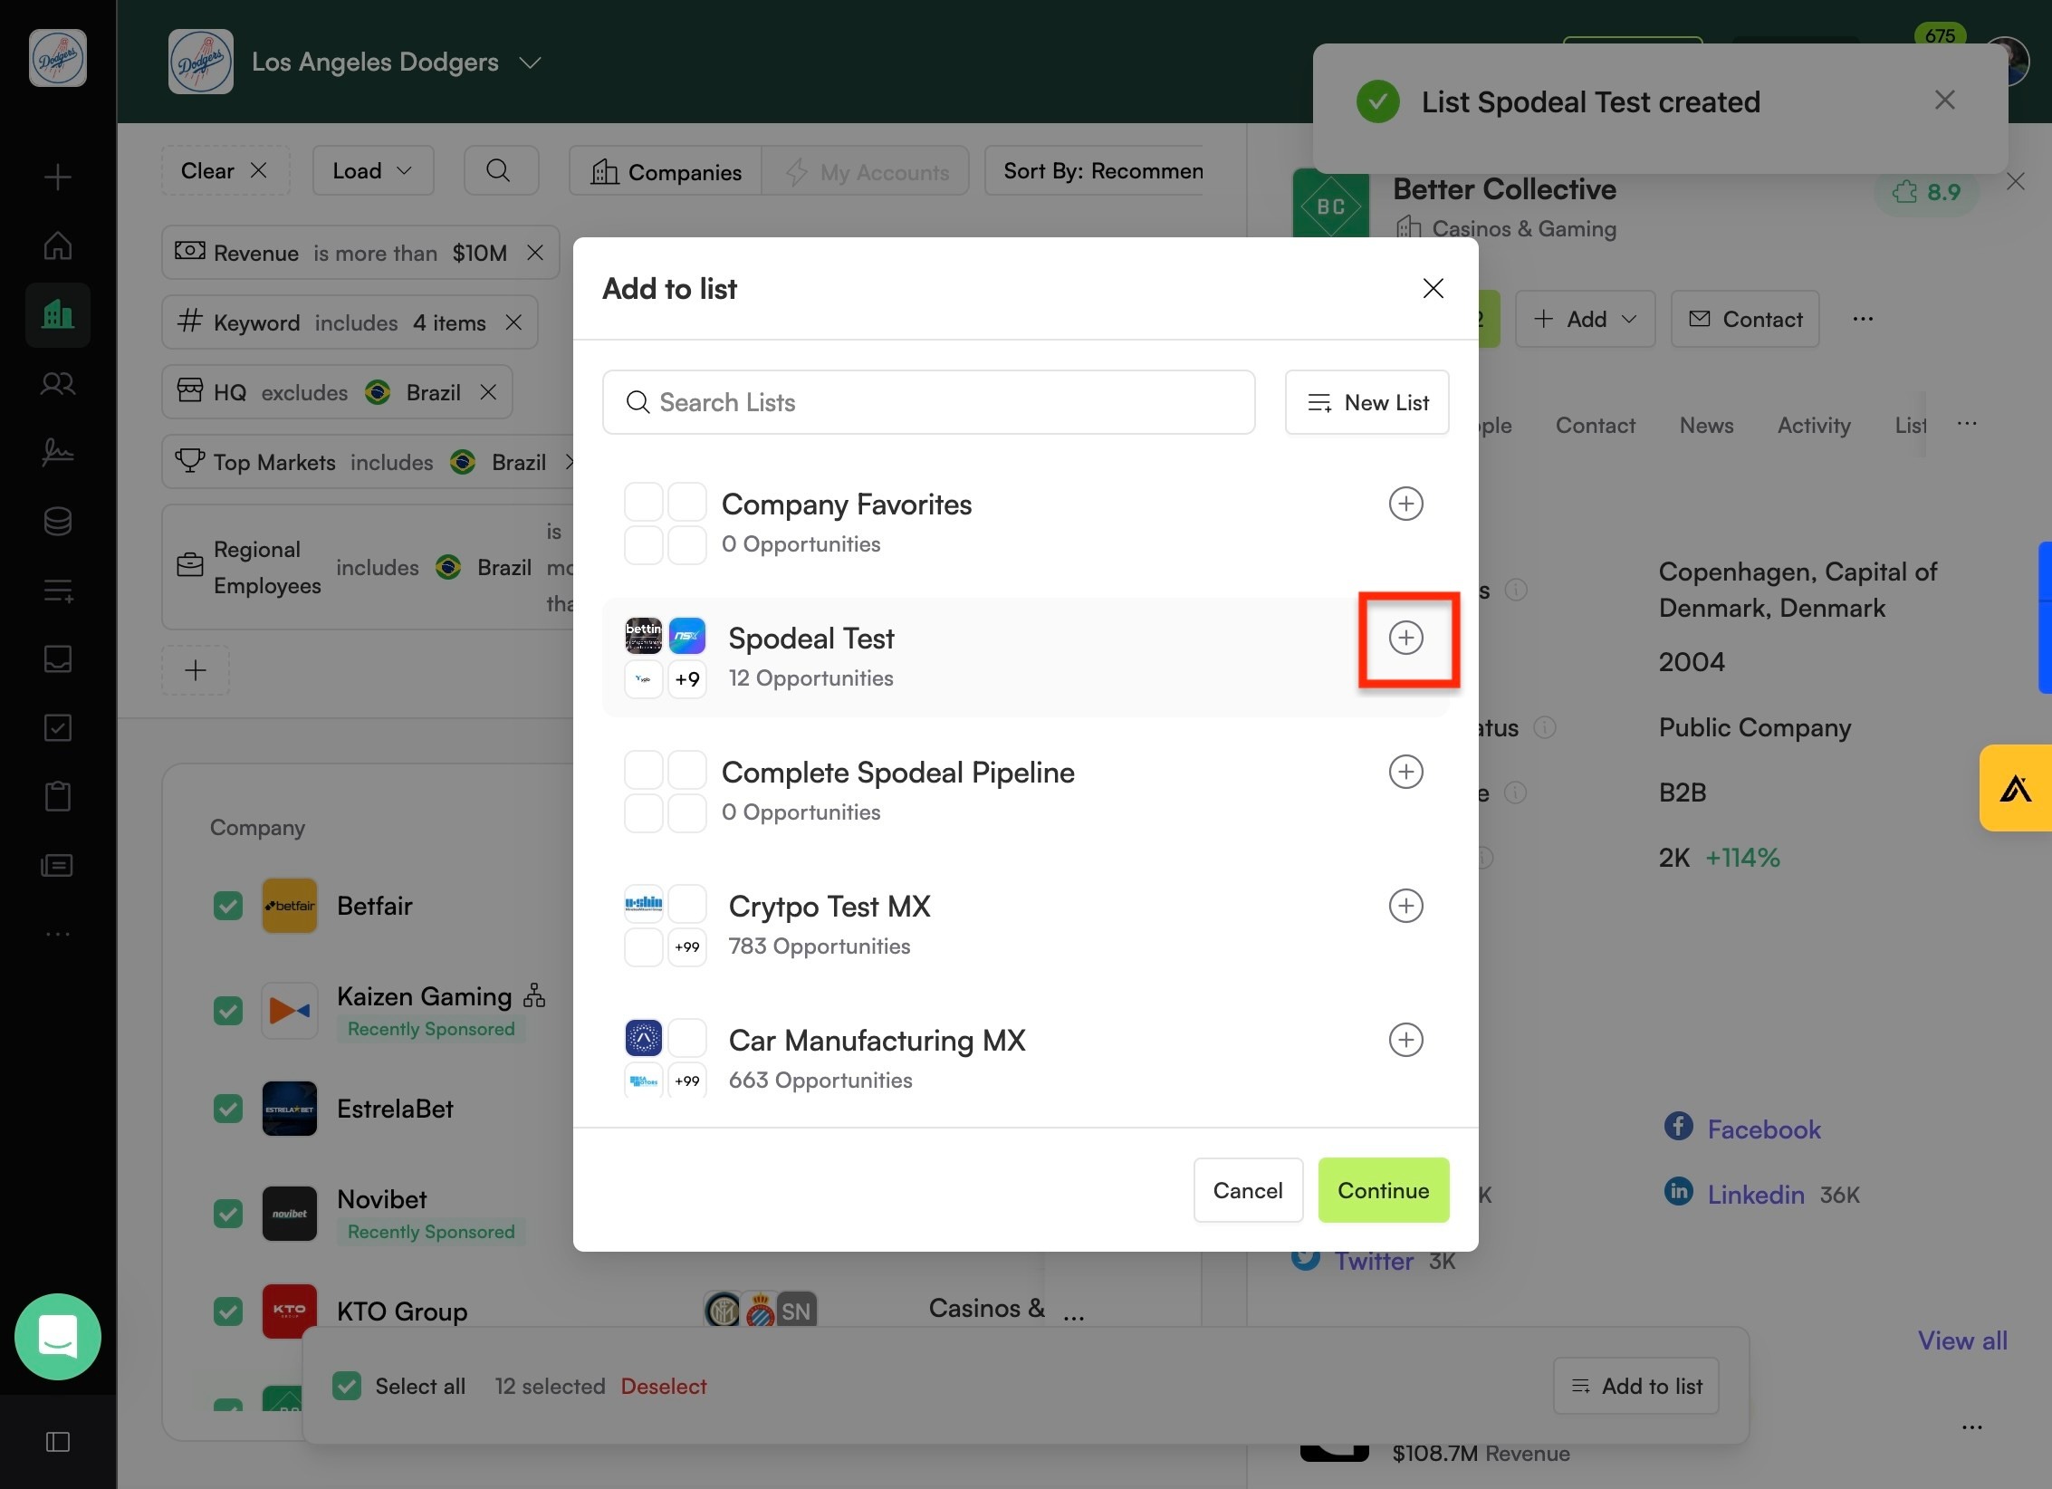Open the home icon in sidebar

[x=58, y=245]
